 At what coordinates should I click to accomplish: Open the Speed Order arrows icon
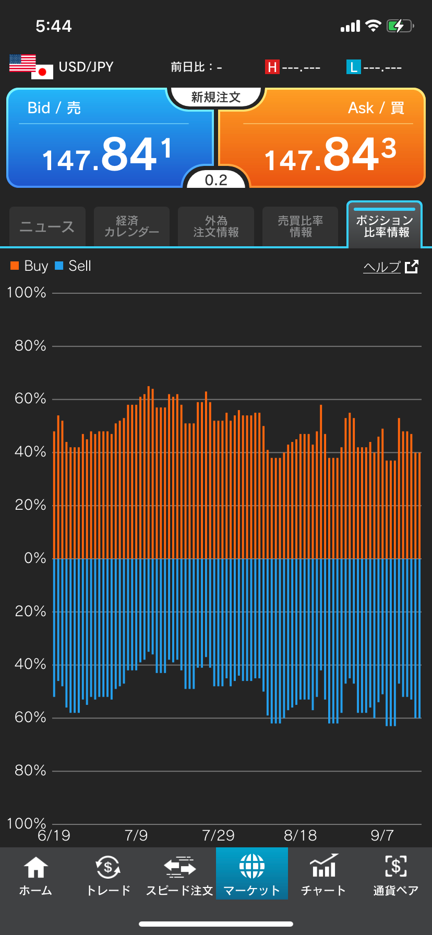[x=179, y=867]
